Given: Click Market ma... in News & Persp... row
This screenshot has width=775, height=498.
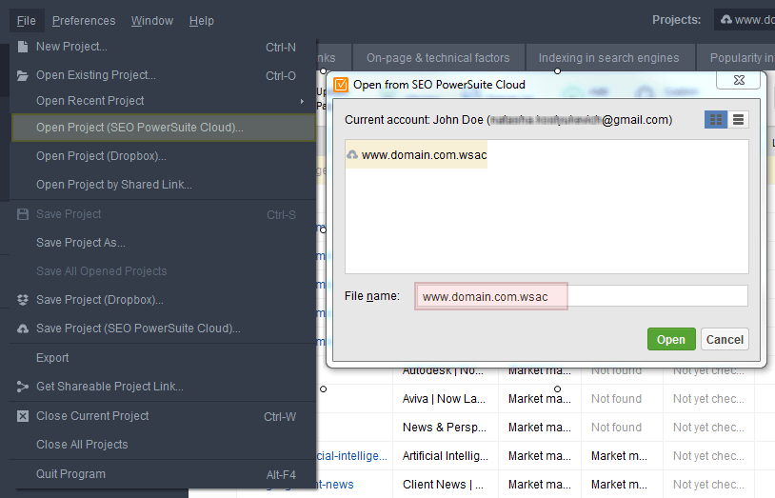Looking at the screenshot, I should [x=539, y=428].
